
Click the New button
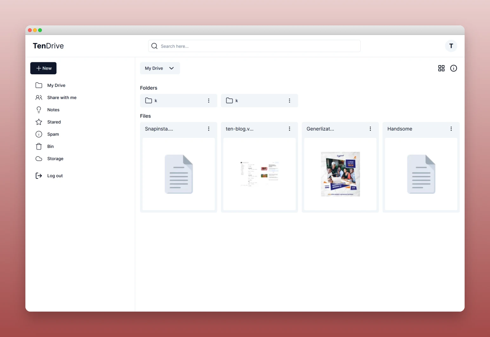tap(43, 68)
